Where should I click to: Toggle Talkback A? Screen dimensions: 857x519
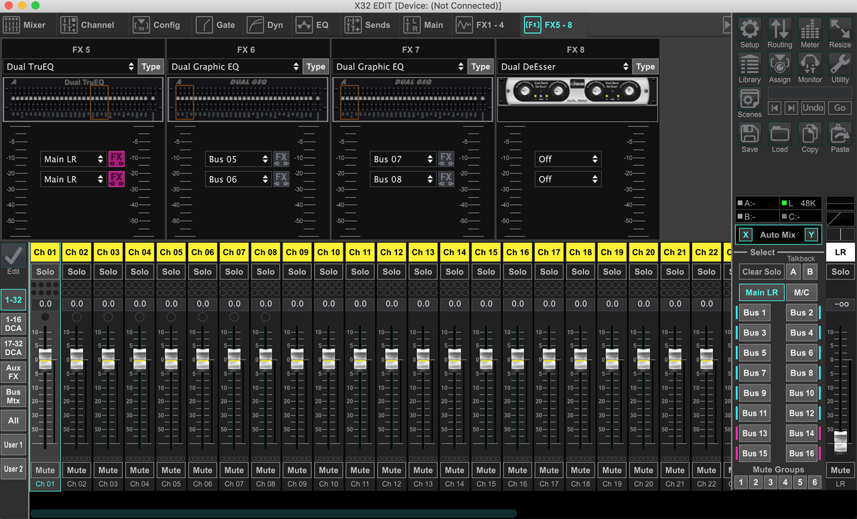coord(793,271)
